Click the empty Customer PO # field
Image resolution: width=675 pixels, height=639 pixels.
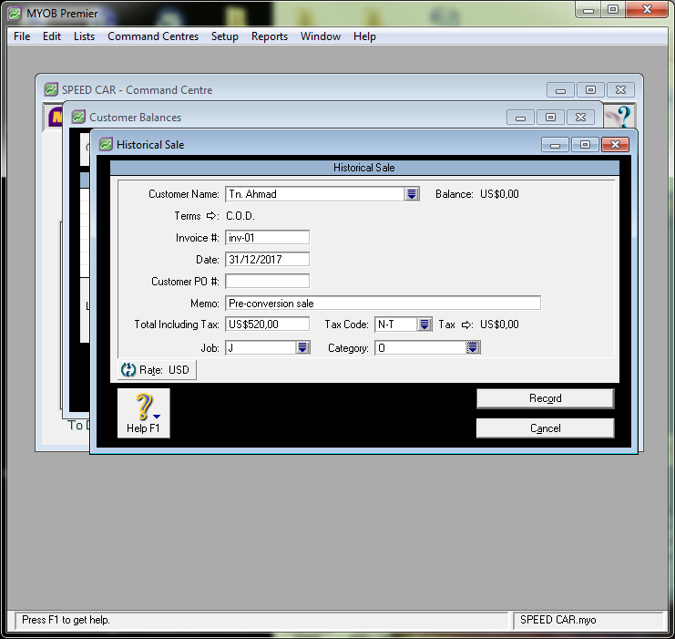[267, 282]
